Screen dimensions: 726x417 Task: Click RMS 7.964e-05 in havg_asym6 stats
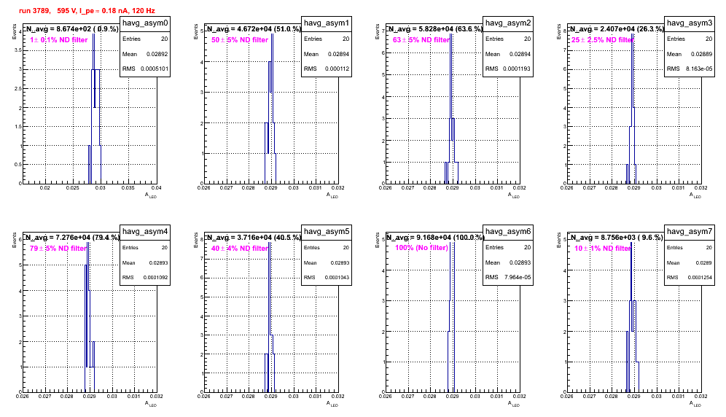508,278
